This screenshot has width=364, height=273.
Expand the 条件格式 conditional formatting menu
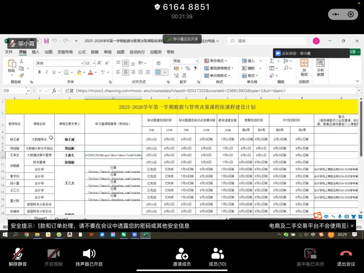[217, 61]
